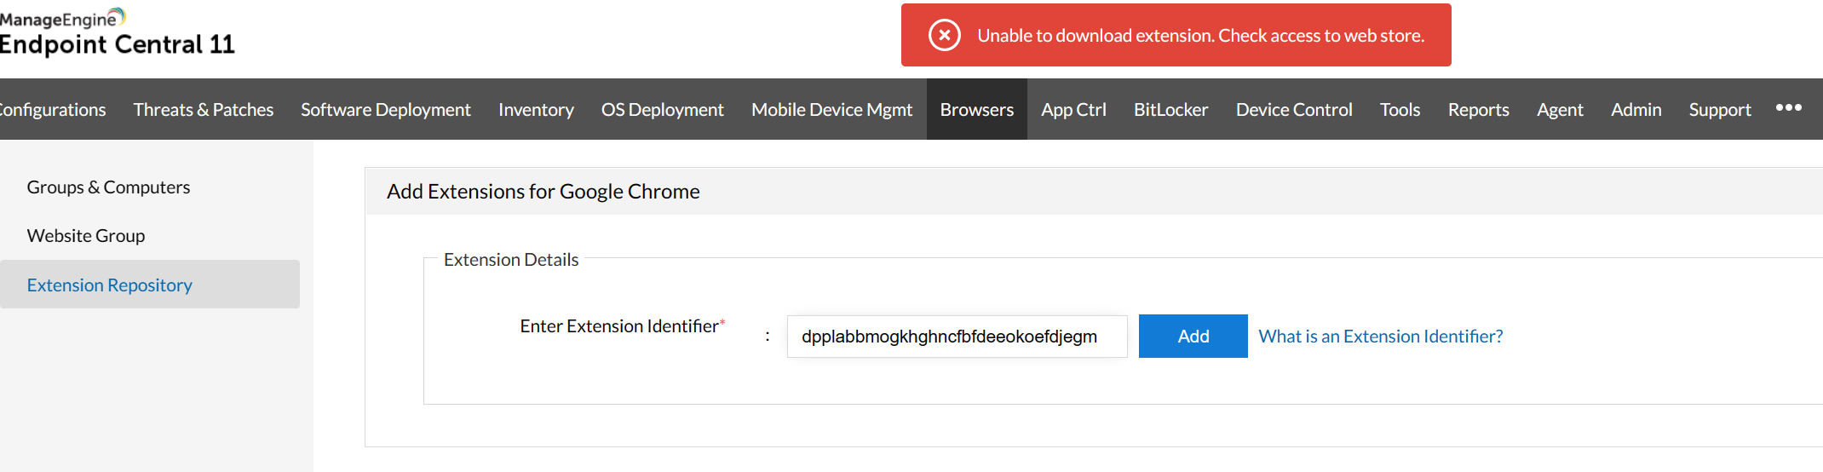Viewport: 1823px width, 472px height.
Task: Select Extension Repository in sidebar
Action: pos(150,285)
